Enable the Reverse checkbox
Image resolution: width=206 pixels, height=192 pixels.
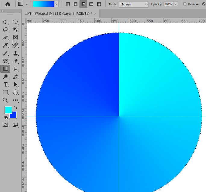coord(185,4)
